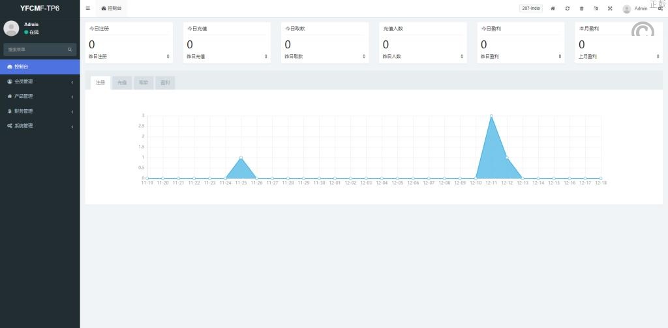Expand the 系统管理 sidebar menu
668x328 pixels.
point(39,126)
